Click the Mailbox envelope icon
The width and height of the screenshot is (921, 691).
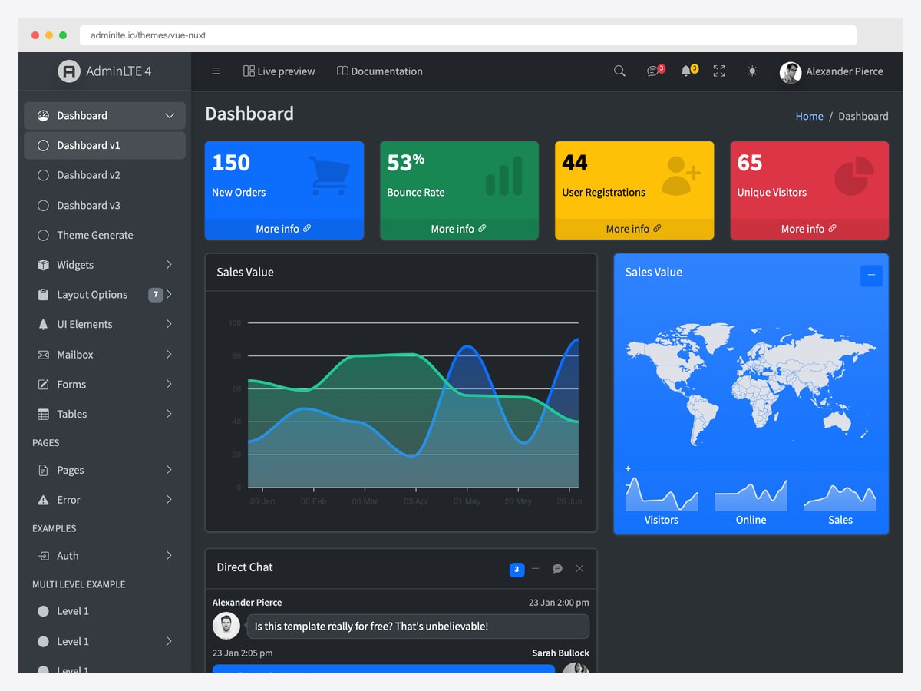[x=43, y=355]
